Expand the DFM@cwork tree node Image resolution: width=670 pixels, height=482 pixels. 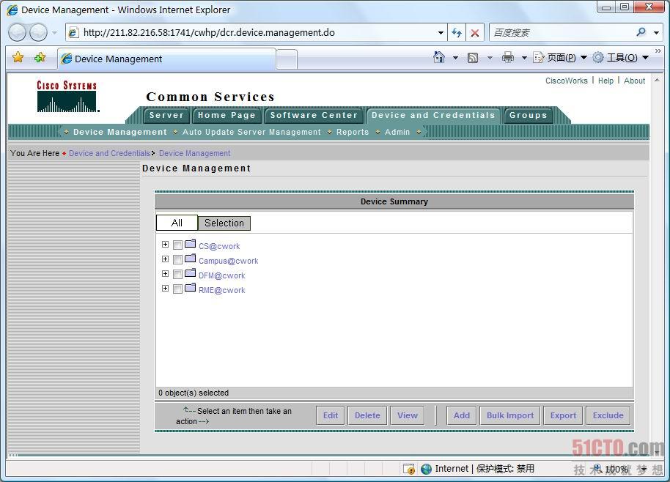[166, 274]
